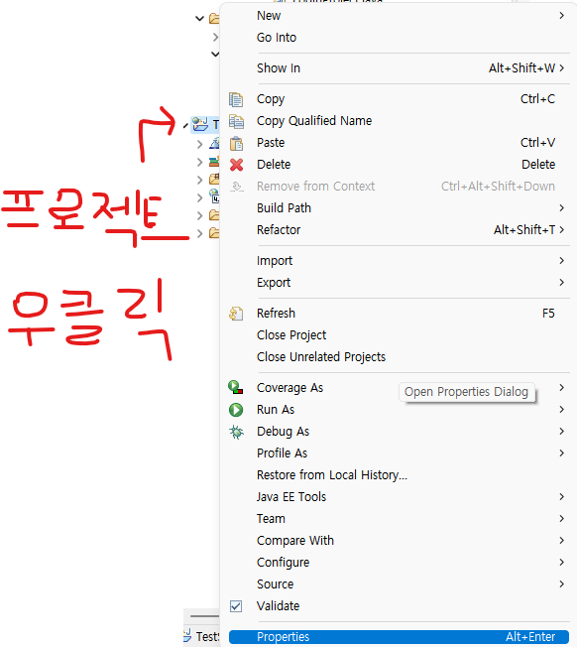577x647 pixels.
Task: Click the red Delete X icon
Action: [236, 165]
